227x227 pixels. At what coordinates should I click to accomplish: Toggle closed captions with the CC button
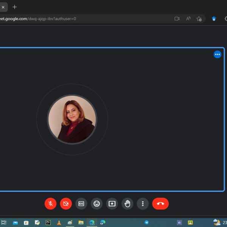(81, 204)
